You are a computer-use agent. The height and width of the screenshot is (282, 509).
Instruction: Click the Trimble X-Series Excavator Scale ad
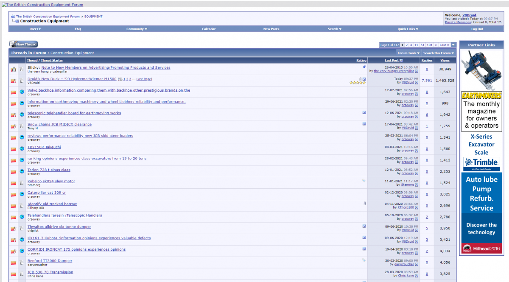[482, 152]
